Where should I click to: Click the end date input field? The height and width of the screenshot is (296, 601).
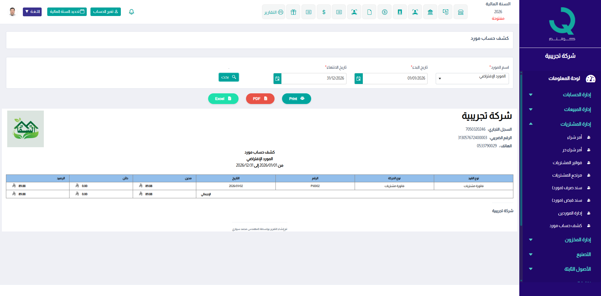[x=314, y=79]
